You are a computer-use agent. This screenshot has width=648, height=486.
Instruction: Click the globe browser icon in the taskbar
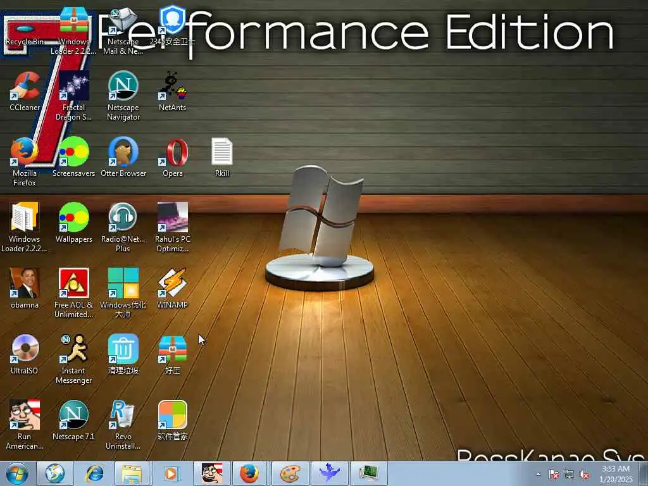point(55,473)
